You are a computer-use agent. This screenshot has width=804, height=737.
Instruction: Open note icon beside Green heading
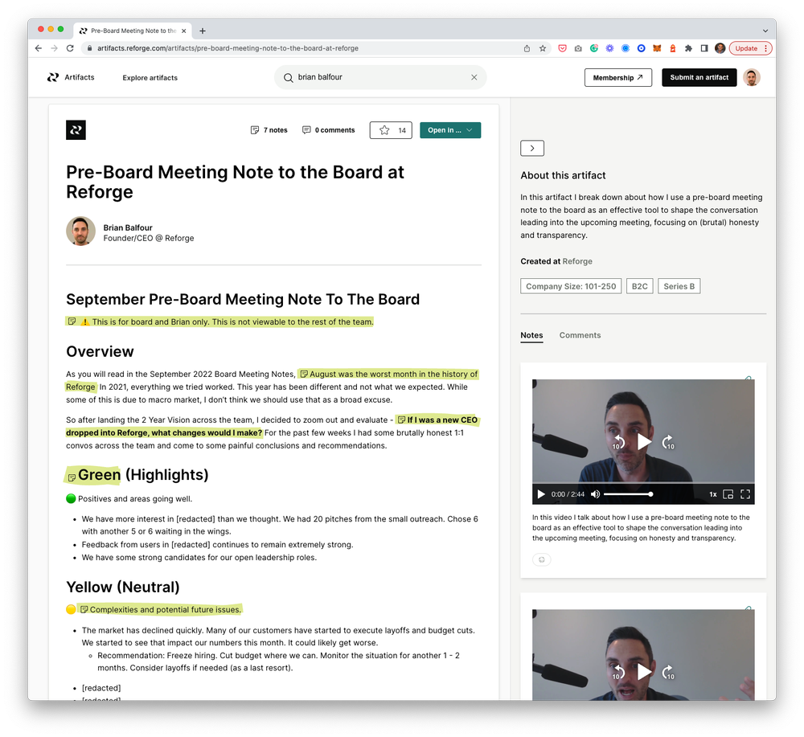click(x=72, y=477)
